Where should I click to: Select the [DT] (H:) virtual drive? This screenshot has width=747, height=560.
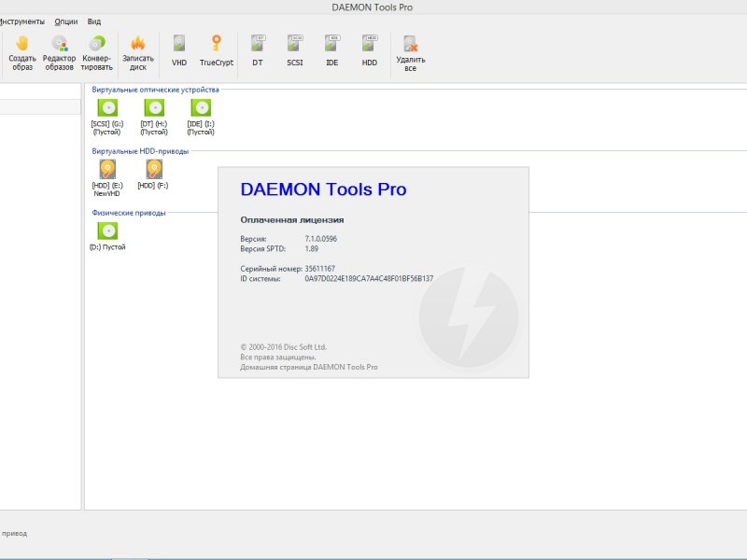tap(154, 118)
